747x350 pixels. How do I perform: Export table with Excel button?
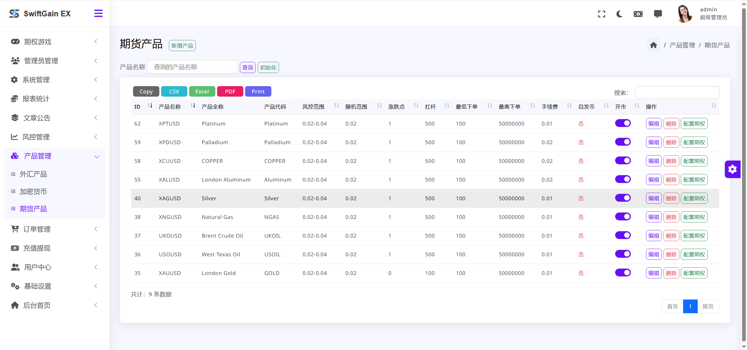click(x=202, y=91)
